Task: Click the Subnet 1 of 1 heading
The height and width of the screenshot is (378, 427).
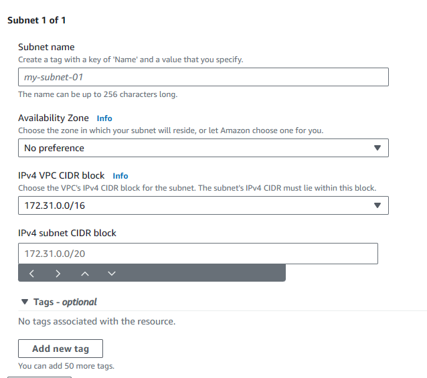Action: click(x=36, y=20)
